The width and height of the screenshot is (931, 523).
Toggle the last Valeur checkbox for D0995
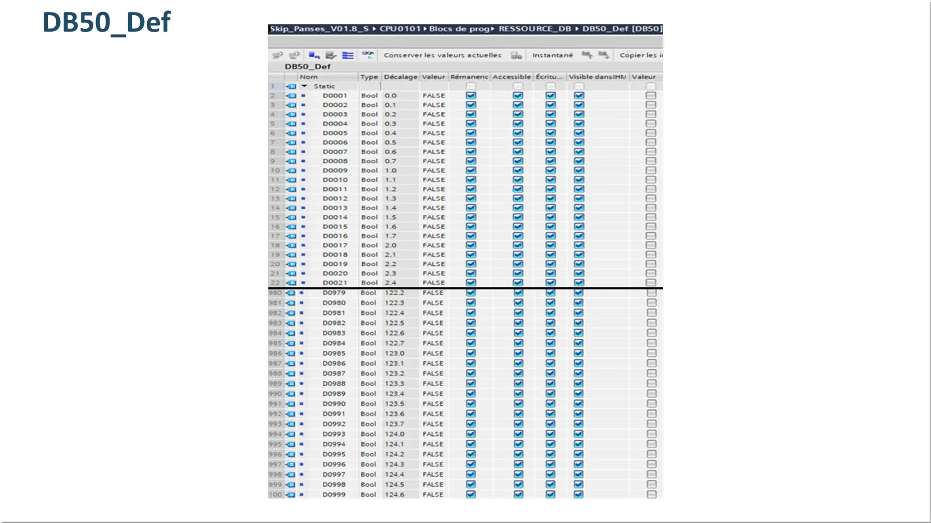[x=651, y=454]
